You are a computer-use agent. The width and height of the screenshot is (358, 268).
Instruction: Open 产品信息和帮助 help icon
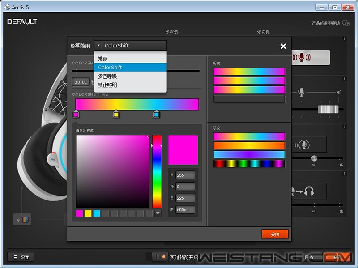[346, 23]
